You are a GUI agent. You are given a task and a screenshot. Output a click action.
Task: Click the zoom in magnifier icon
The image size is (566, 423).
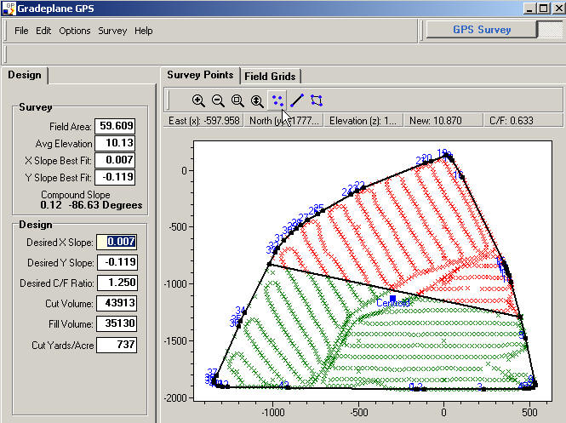pyautogui.click(x=198, y=100)
